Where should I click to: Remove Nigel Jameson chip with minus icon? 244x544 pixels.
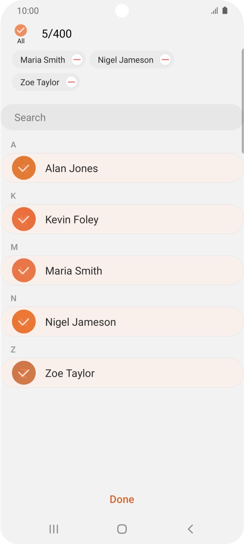[165, 60]
